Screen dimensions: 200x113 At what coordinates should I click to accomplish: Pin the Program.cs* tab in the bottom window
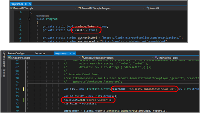[70, 54]
